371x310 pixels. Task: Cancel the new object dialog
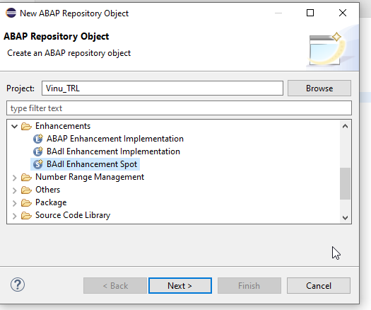click(319, 286)
